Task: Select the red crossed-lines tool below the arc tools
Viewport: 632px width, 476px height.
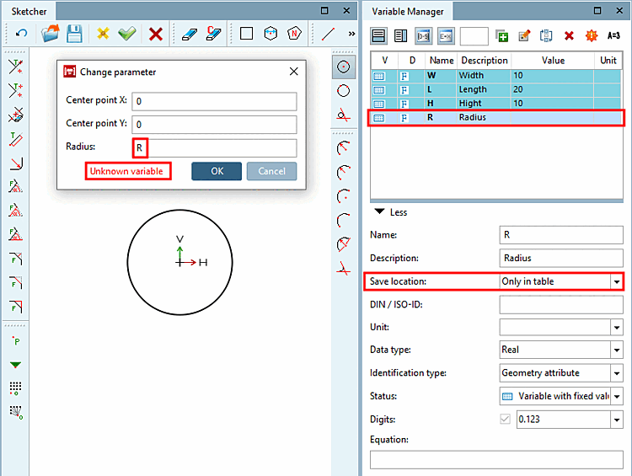Action: click(x=344, y=269)
